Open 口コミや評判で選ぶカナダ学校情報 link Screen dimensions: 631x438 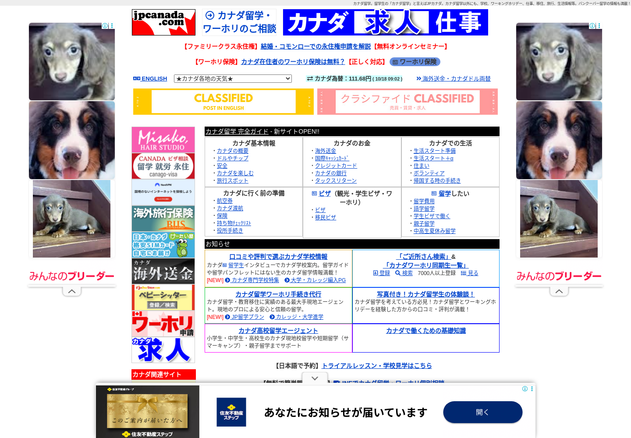(x=278, y=257)
